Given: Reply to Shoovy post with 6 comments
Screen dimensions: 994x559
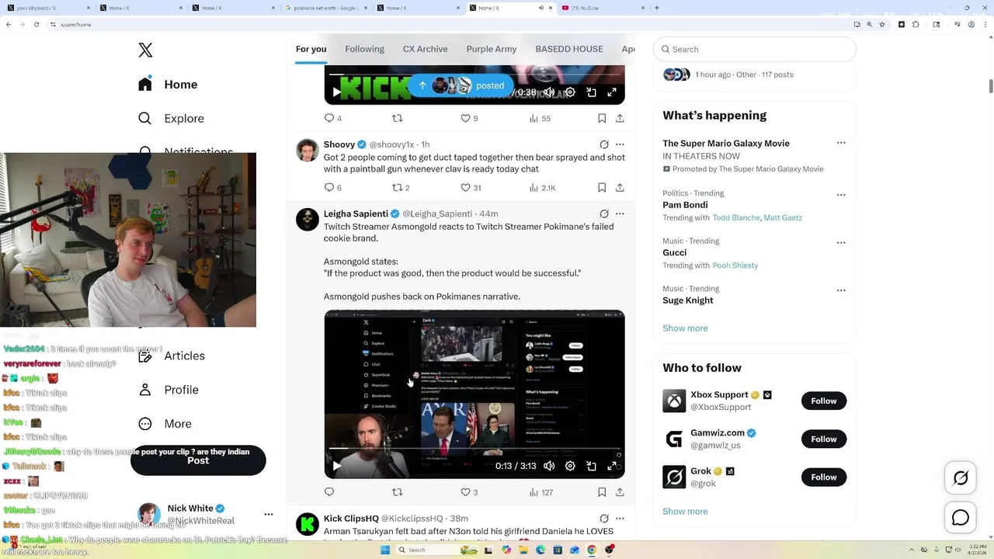Looking at the screenshot, I should pyautogui.click(x=332, y=187).
